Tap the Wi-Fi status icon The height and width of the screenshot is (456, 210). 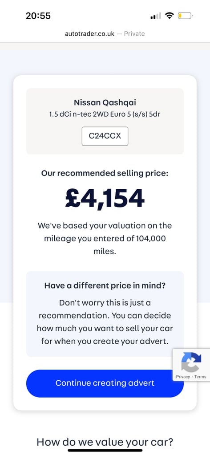[170, 16]
